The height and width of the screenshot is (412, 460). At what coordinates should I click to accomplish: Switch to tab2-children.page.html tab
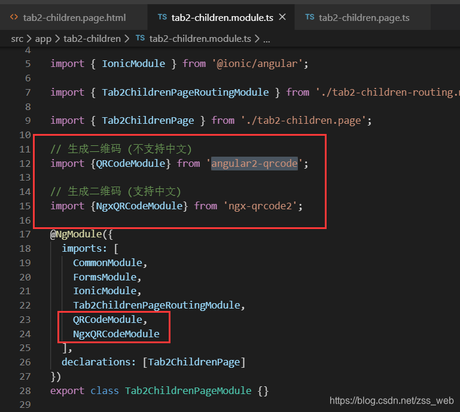click(x=74, y=17)
